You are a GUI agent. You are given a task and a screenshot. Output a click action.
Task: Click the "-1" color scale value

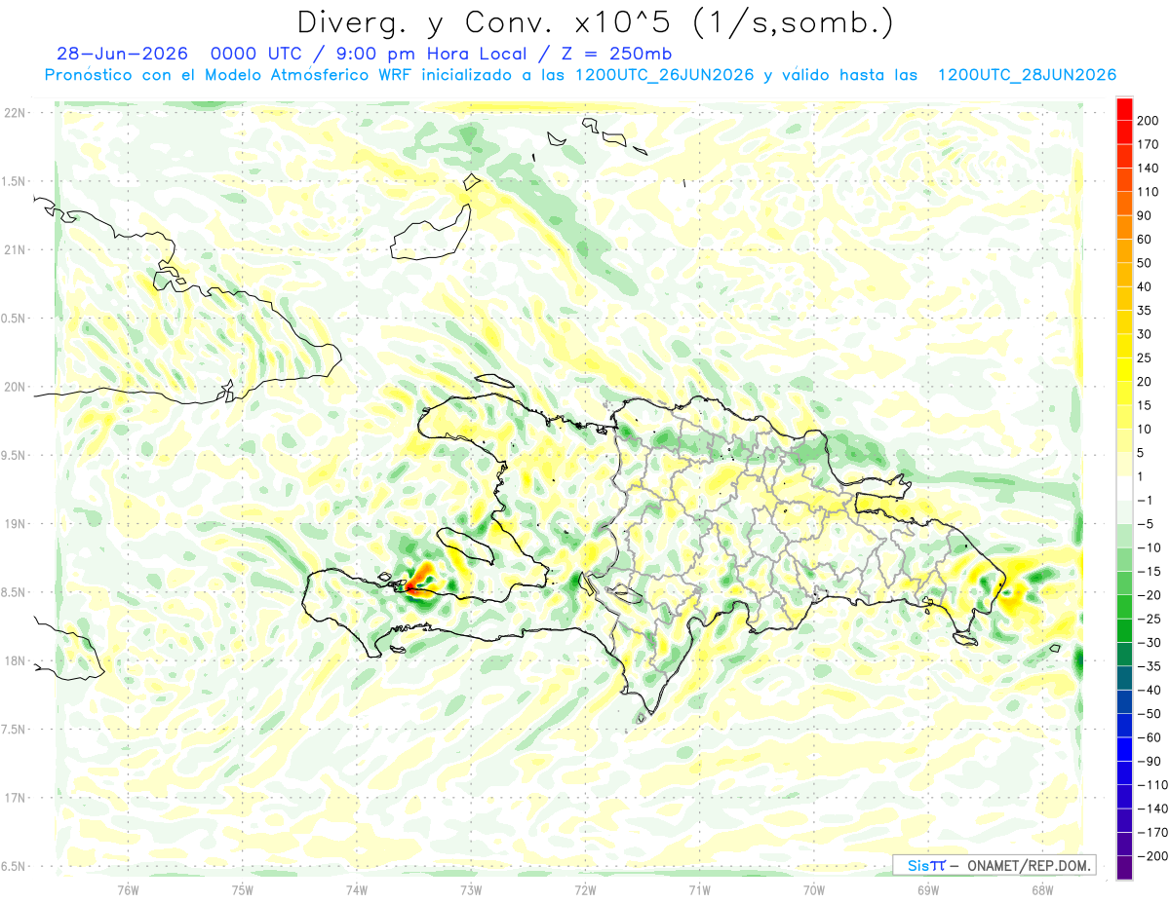point(1143,501)
